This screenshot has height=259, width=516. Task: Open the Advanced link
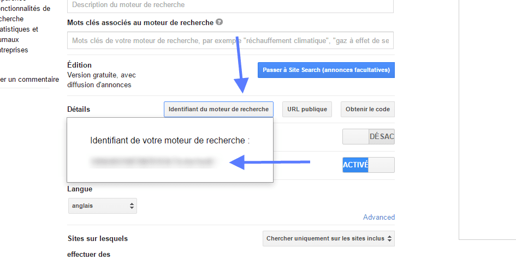click(379, 217)
